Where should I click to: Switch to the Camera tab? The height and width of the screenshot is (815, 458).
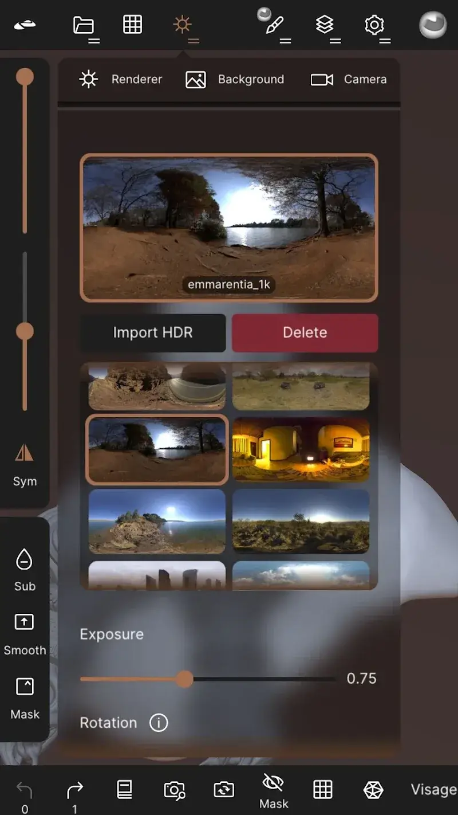click(x=349, y=80)
